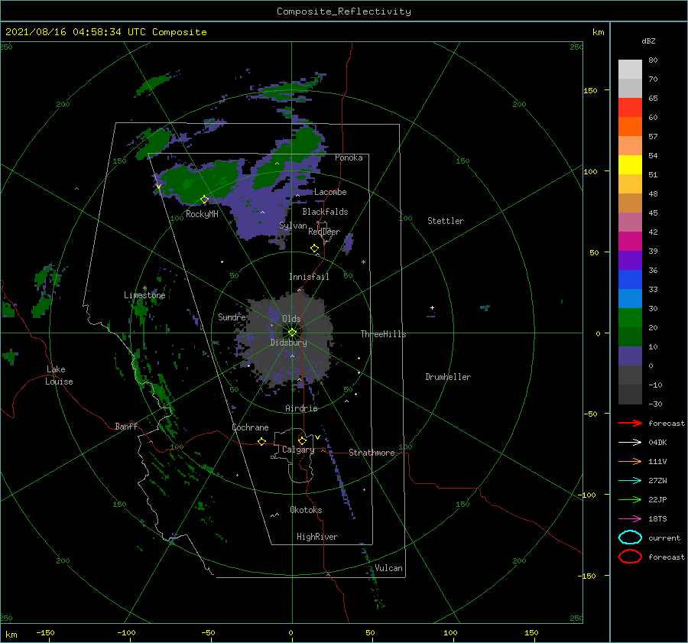Click the Sylvan label
This screenshot has height=643, width=688.
click(293, 226)
